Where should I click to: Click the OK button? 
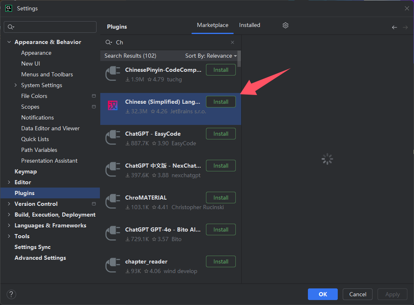(x=323, y=294)
